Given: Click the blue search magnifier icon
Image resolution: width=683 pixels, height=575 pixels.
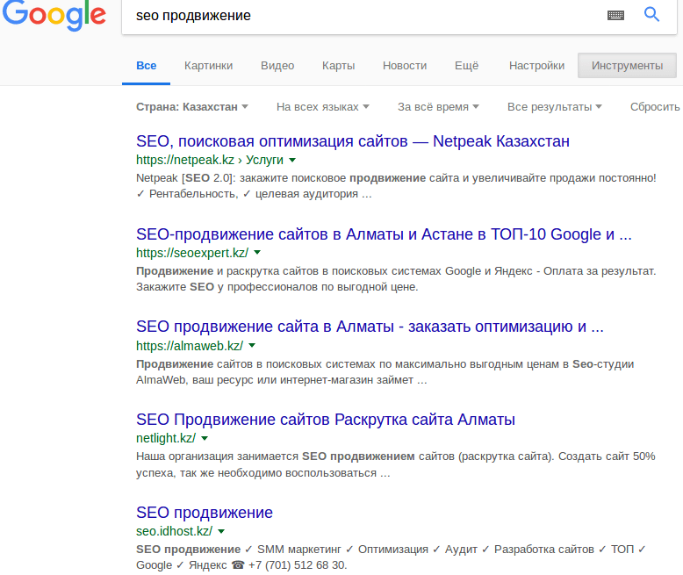Looking at the screenshot, I should [651, 14].
